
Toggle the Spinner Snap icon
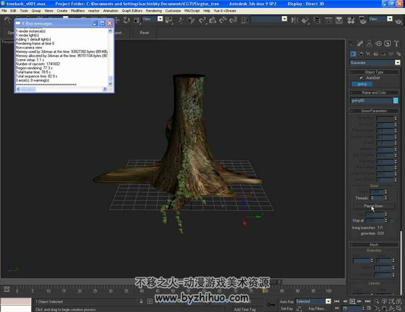pos(233,20)
